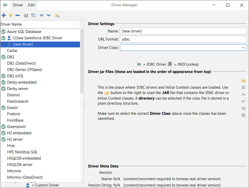Image resolution: width=249 pixels, height=188 pixels.
Task: Select Azure SQL Database in the driver list
Action: click(24, 32)
